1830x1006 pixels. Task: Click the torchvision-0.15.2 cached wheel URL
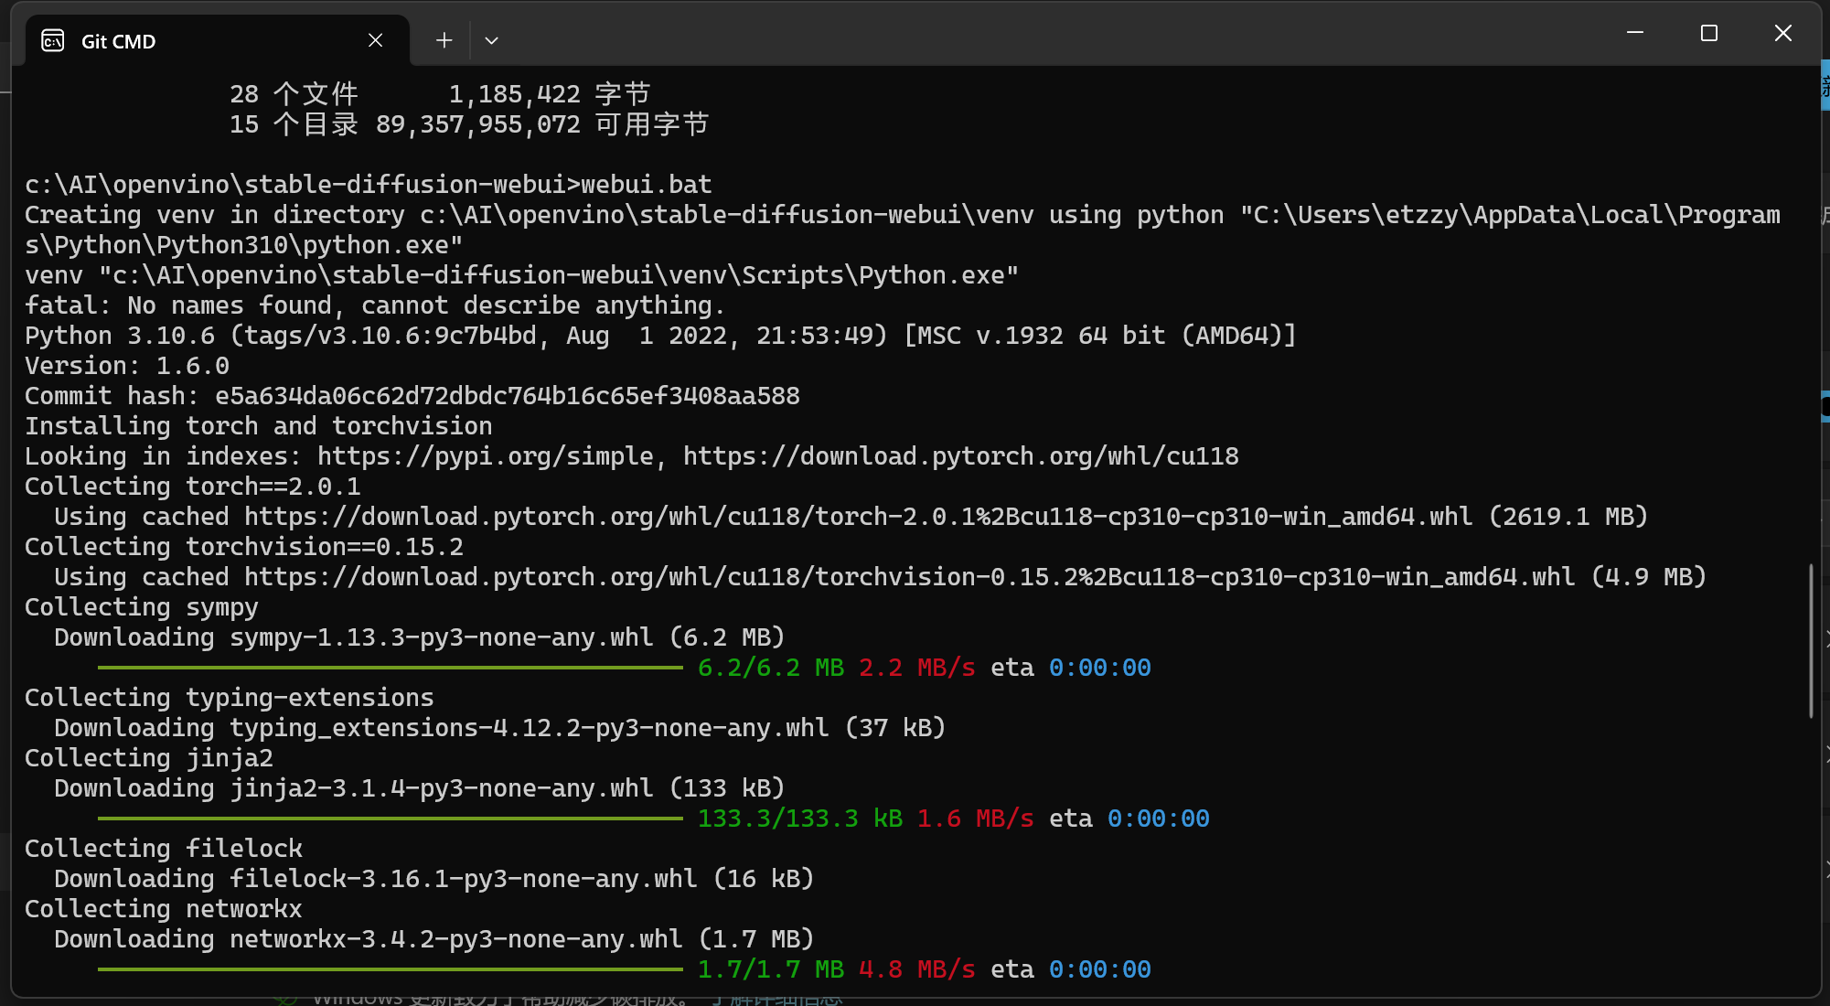click(x=909, y=577)
